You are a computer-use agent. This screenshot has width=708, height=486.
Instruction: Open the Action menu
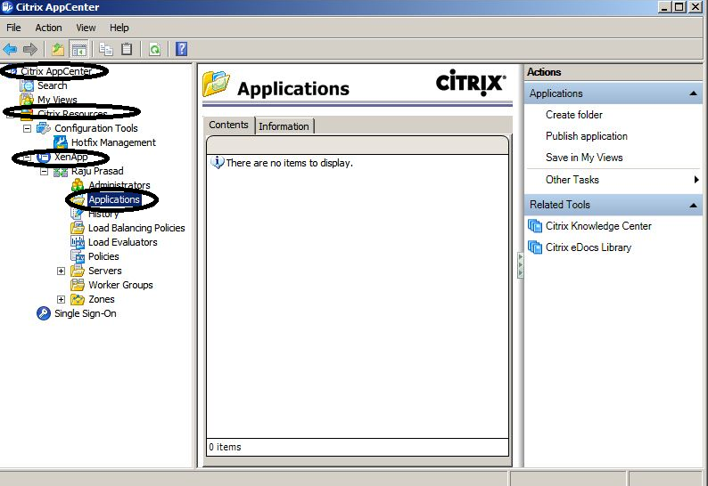tap(48, 28)
